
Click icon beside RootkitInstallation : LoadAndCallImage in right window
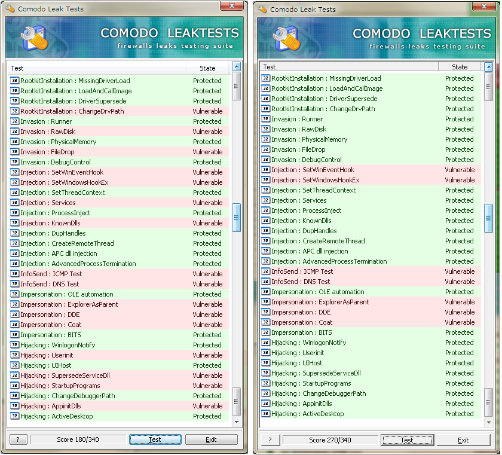[266, 88]
